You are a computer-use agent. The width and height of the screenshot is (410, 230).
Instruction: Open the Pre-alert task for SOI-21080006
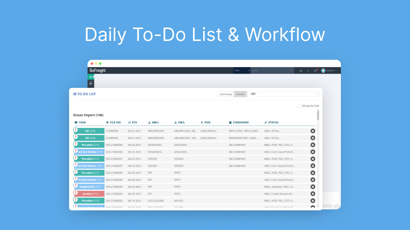pos(90,145)
